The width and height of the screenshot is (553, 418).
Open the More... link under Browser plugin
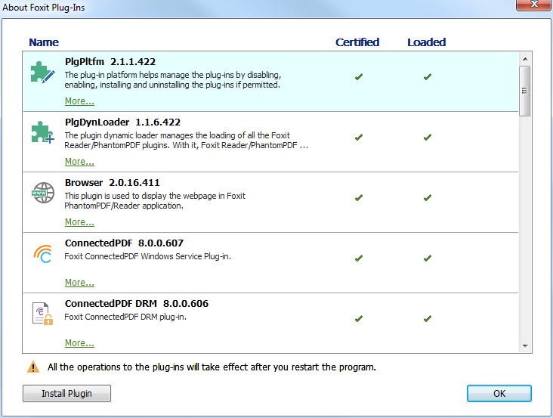(x=79, y=222)
